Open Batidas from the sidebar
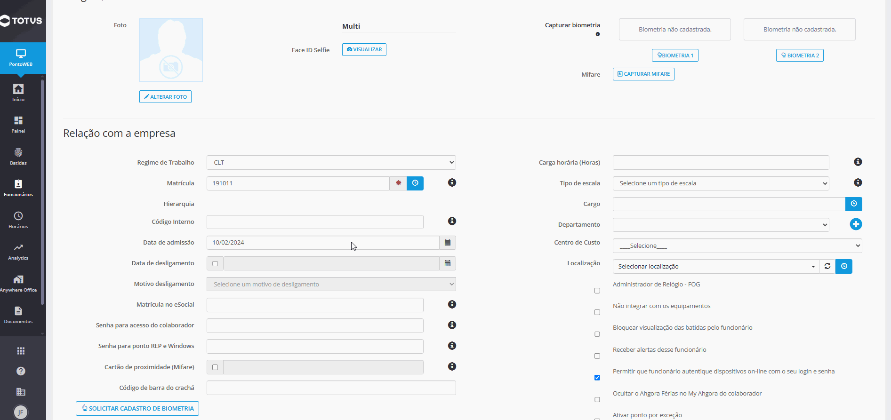The width and height of the screenshot is (891, 420). click(x=18, y=157)
